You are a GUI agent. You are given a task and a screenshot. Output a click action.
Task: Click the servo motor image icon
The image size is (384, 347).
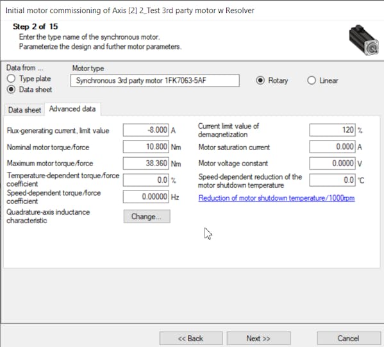[364, 40]
